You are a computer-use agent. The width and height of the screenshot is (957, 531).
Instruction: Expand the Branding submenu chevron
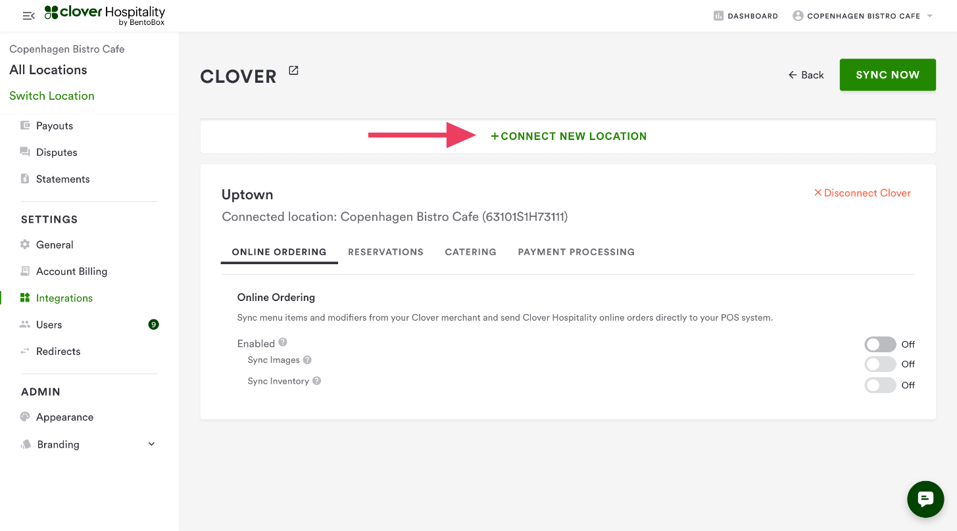pyautogui.click(x=151, y=444)
